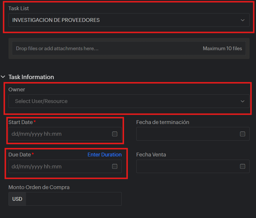Open the Start Date calendar picker icon
The image size is (256, 218).
click(115, 134)
